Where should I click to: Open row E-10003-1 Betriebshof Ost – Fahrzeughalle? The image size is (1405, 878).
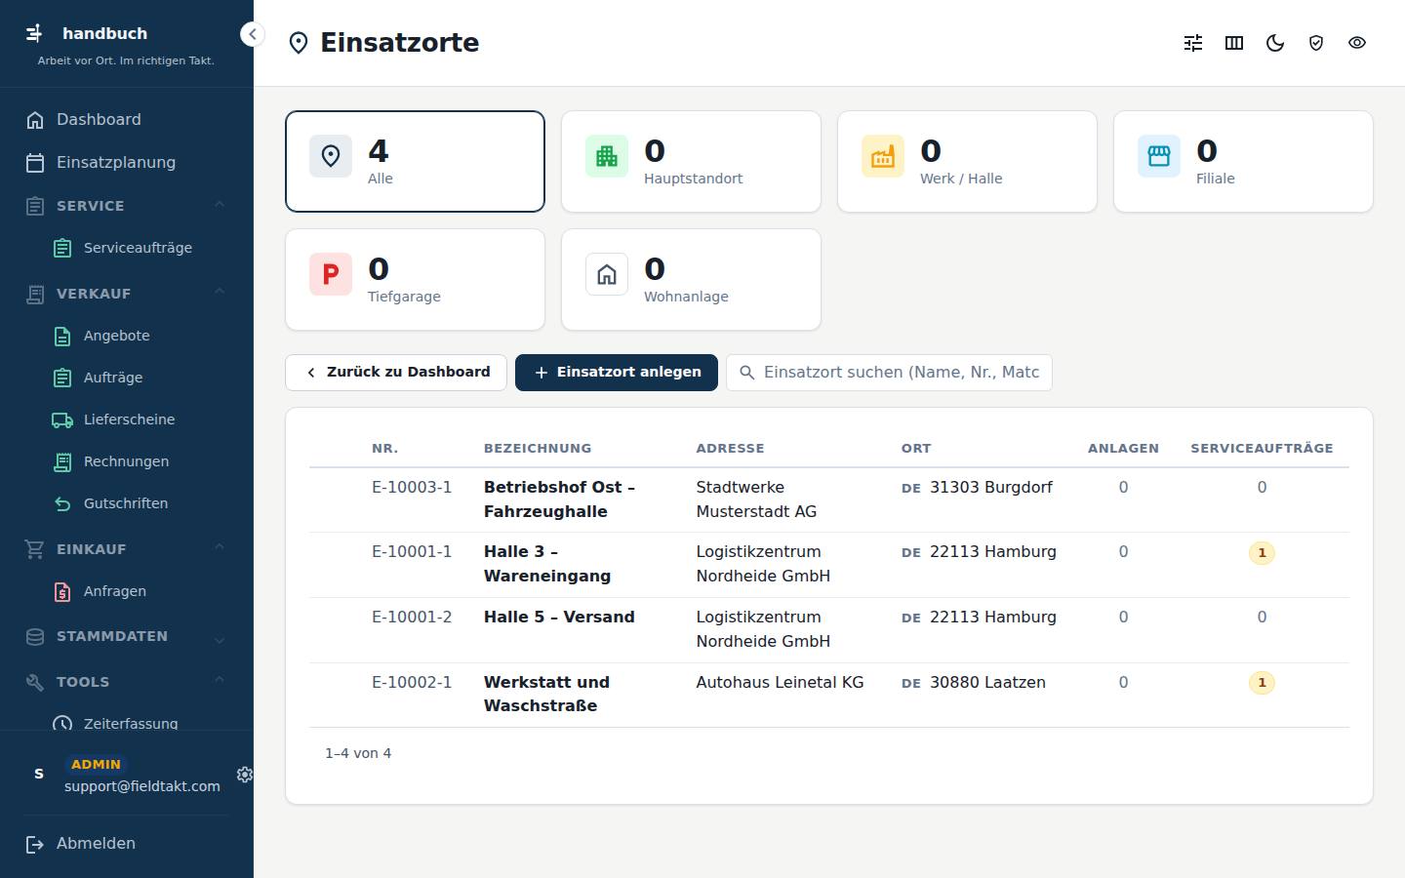click(x=829, y=500)
